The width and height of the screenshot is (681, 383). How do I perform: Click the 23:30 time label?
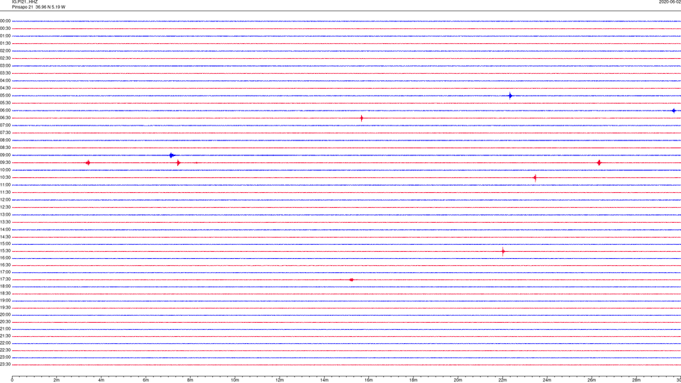5,365
